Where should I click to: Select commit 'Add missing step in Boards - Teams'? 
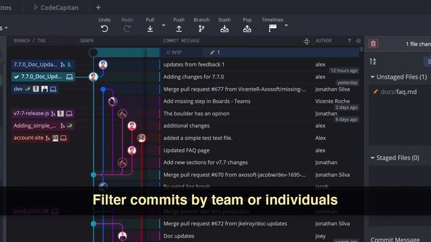pyautogui.click(x=207, y=102)
